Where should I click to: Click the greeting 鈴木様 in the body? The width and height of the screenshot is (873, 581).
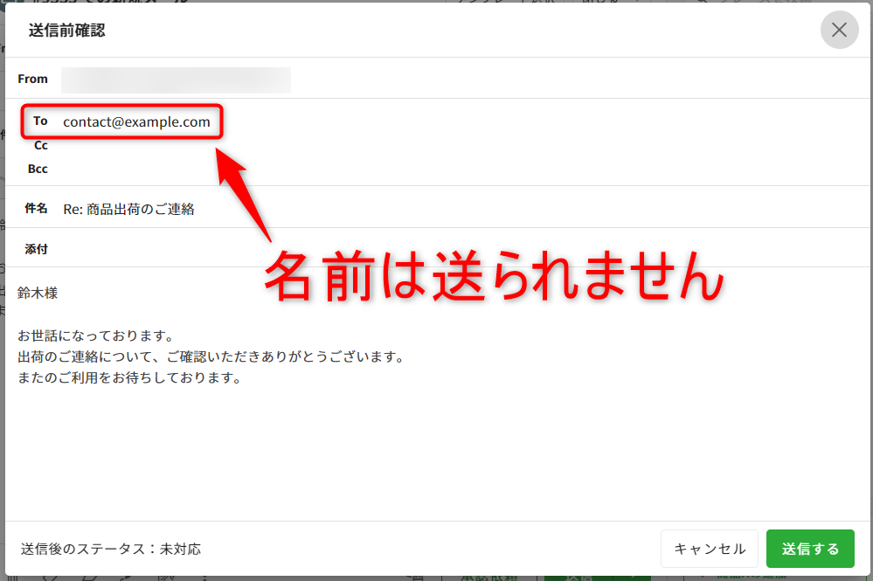tap(38, 293)
